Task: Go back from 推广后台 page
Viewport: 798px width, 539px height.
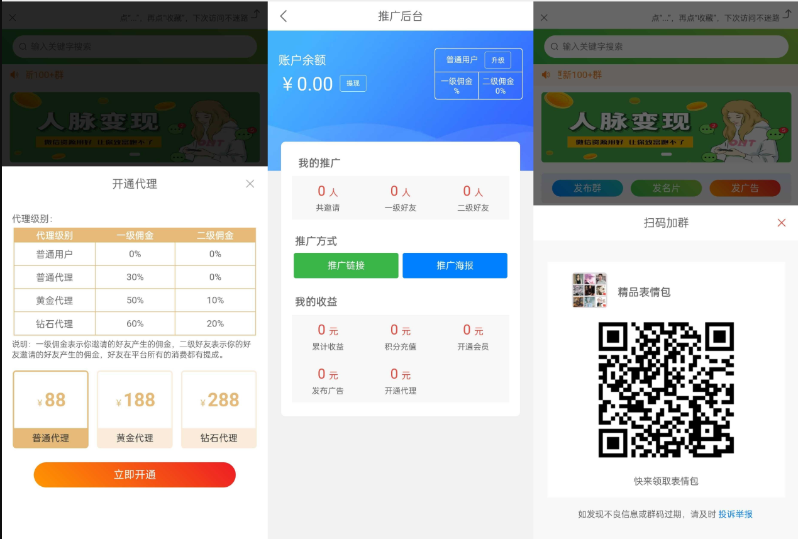Action: 284,16
